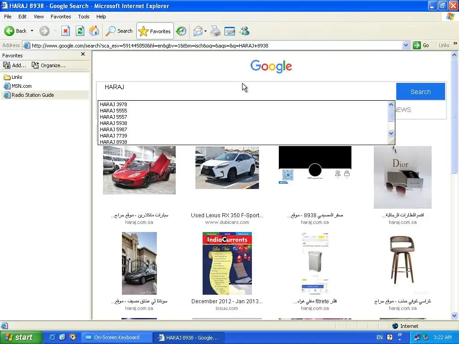Open the Help menu
Image resolution: width=459 pixels, height=344 pixels.
point(101,17)
